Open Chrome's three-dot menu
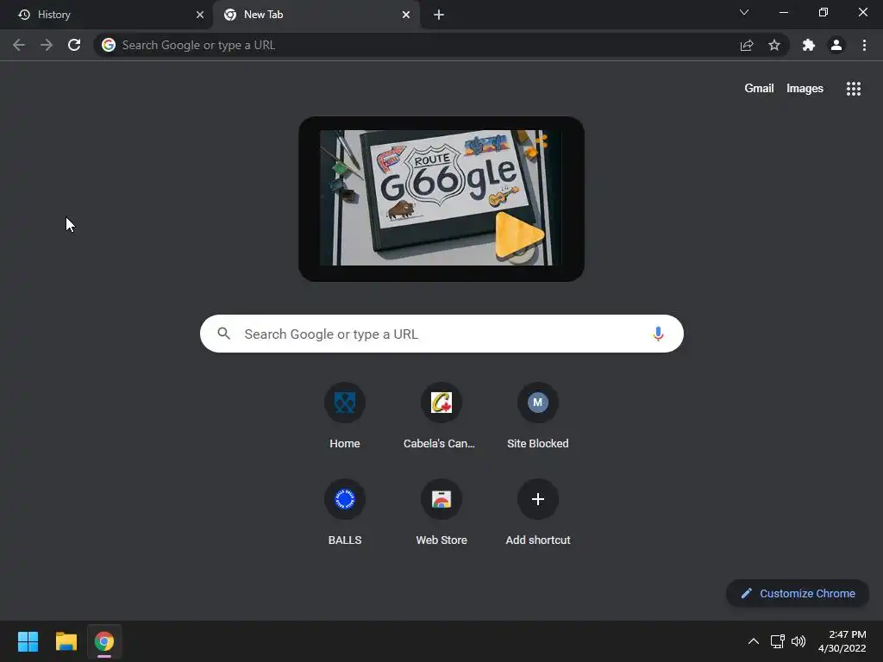Image resolution: width=883 pixels, height=662 pixels. tap(864, 45)
